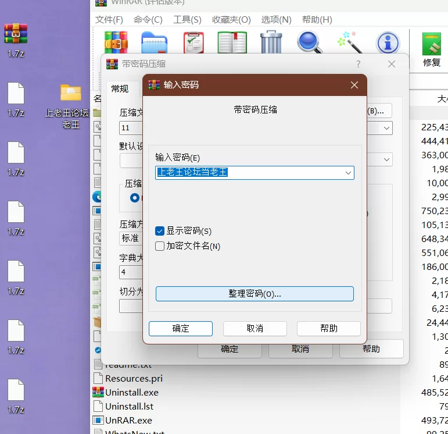Expand the 输入密码 combo box dropdown arrow

(348, 173)
